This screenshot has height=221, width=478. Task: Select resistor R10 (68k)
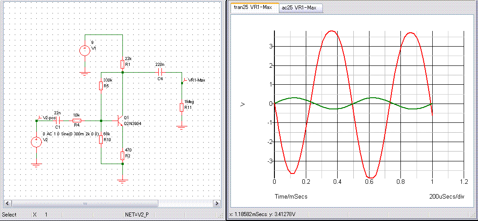click(101, 139)
